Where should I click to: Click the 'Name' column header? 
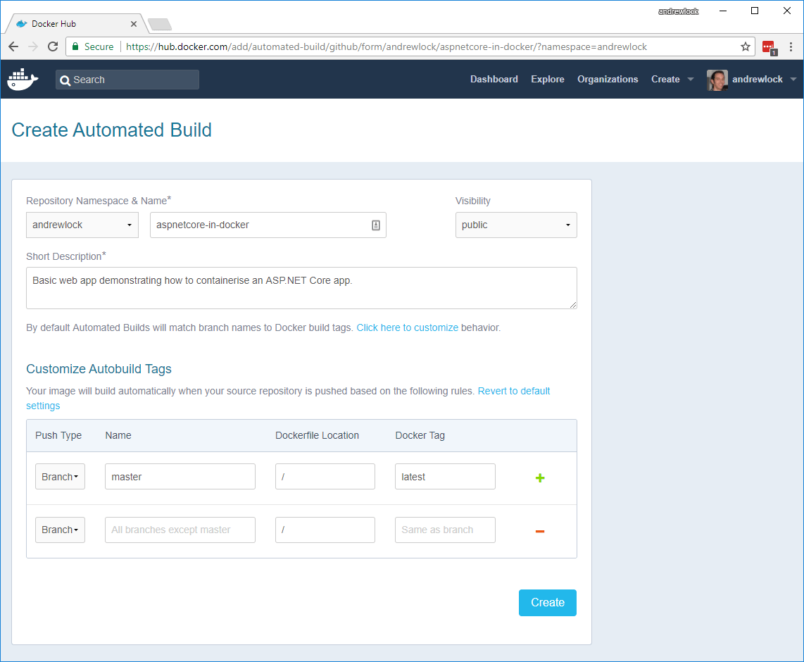coord(118,435)
